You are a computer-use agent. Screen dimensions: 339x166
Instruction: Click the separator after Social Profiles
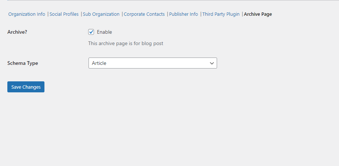(x=81, y=14)
